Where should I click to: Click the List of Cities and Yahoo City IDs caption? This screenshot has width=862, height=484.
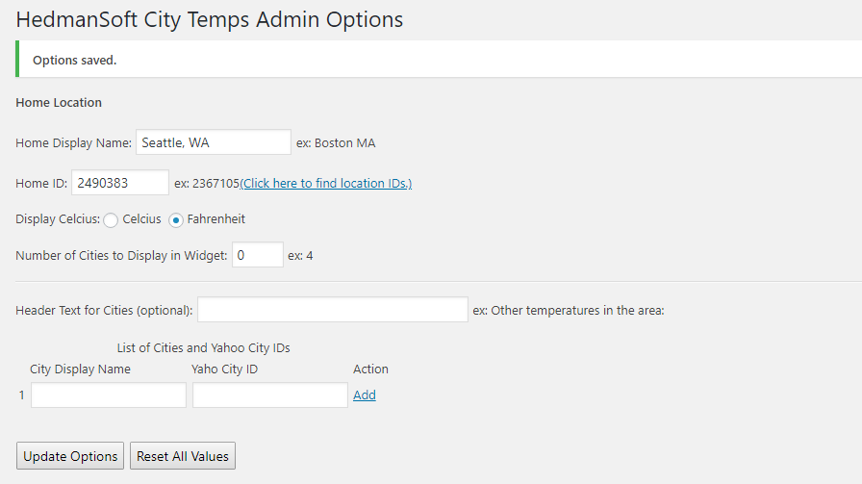(x=203, y=347)
